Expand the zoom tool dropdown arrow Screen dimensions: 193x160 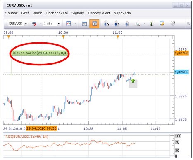(145, 23)
